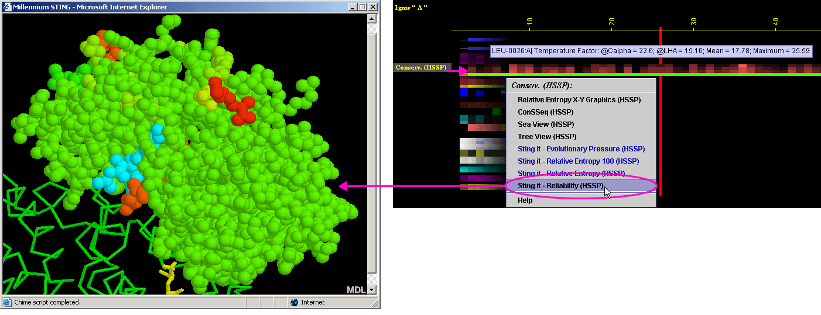Click the Internet zone globe icon

(294, 302)
